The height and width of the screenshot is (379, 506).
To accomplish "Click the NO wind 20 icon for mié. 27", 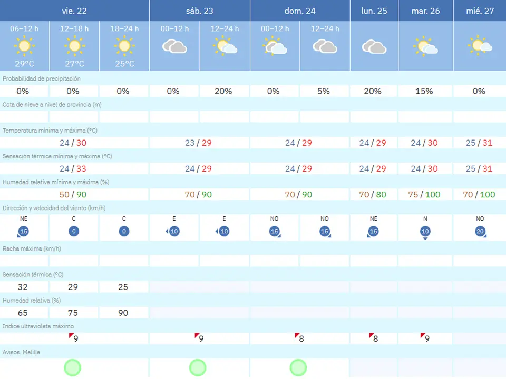I will pos(481,232).
